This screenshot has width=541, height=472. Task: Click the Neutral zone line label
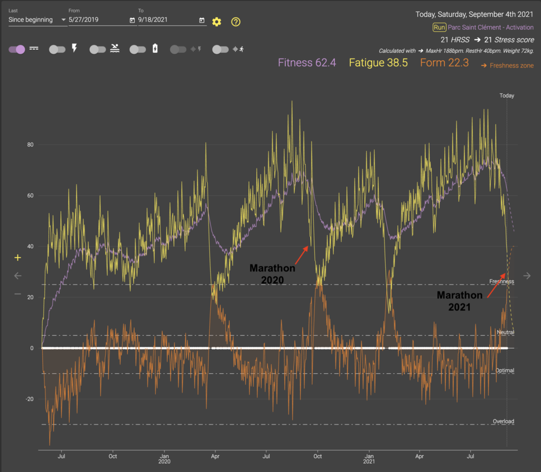506,332
